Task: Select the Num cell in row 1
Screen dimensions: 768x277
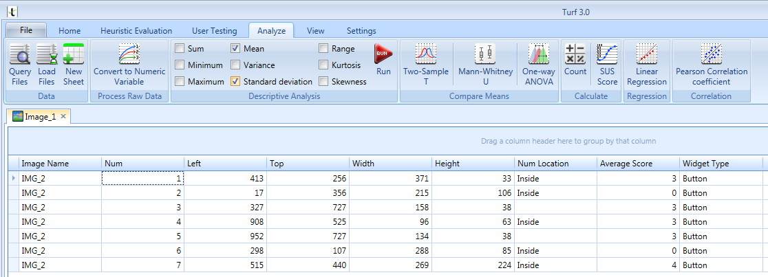Action: click(142, 179)
